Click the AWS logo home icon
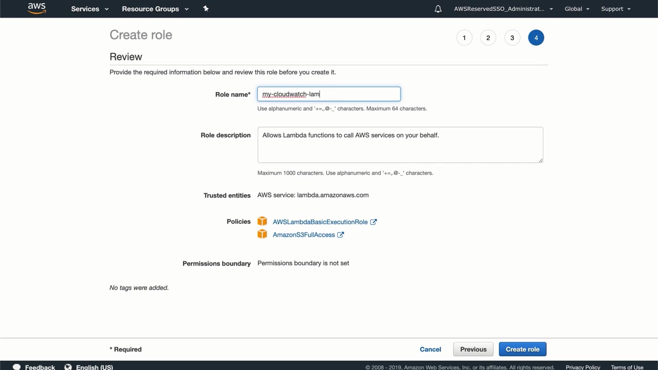Screen dimensions: 658x370 36,9
